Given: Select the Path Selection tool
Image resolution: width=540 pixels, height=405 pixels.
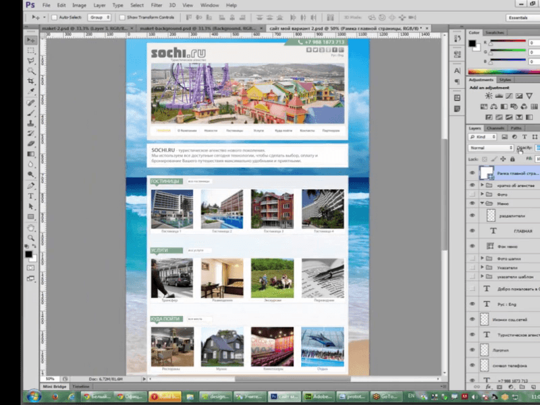Looking at the screenshot, I should click(x=30, y=207).
